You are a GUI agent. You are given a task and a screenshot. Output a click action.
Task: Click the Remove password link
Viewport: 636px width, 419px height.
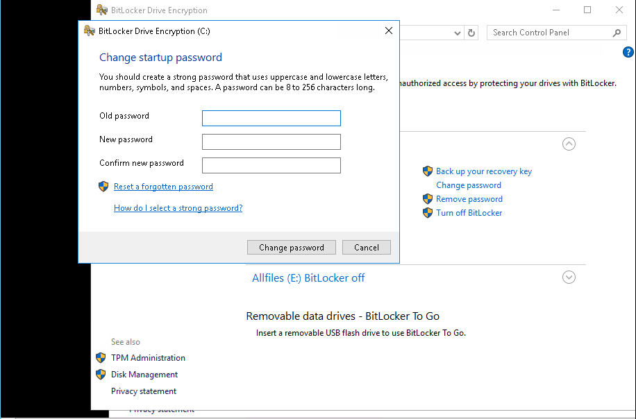pos(469,199)
